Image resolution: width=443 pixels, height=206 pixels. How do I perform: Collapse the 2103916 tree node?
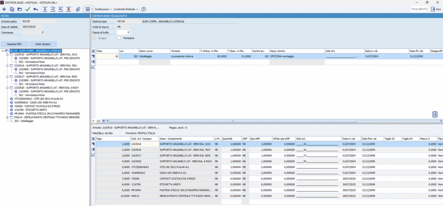click(7, 66)
